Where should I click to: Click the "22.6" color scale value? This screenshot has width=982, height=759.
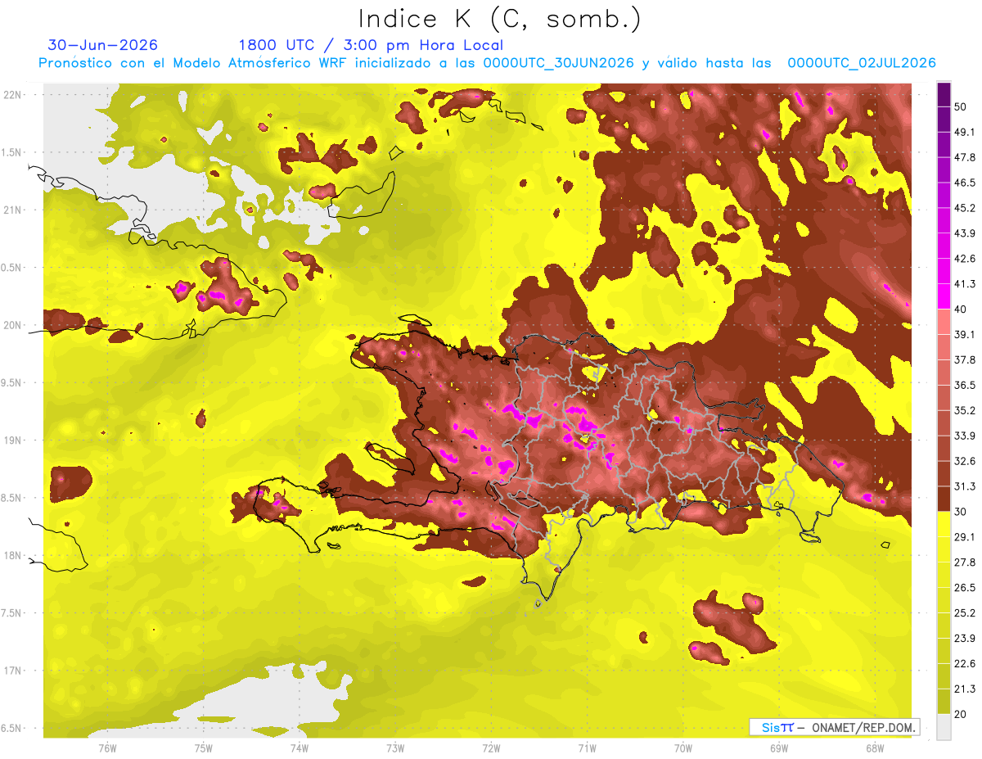965,664
